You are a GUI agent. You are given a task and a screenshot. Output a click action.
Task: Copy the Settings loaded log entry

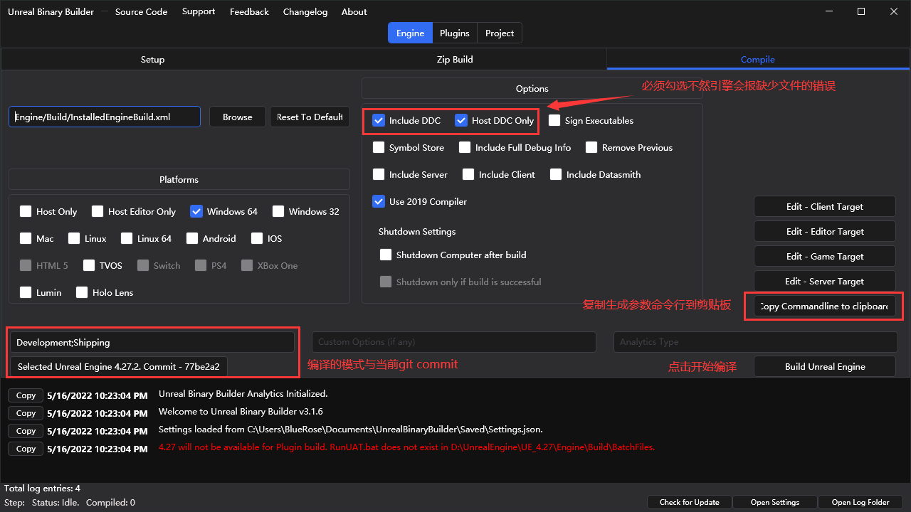tap(26, 431)
